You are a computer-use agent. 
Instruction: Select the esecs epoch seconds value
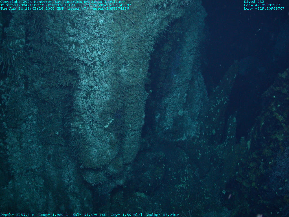point(111,8)
